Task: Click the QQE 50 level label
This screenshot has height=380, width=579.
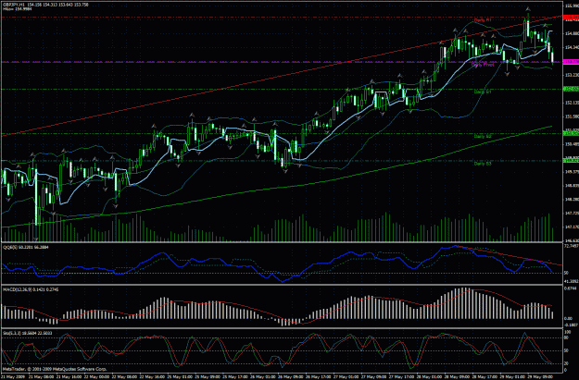Action: (x=566, y=273)
